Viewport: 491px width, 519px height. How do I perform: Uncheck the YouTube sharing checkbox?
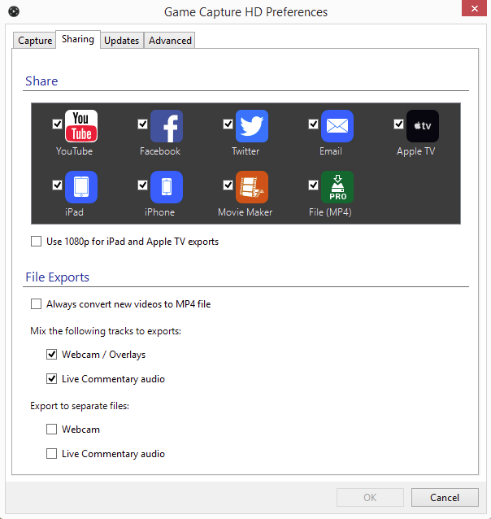[57, 124]
